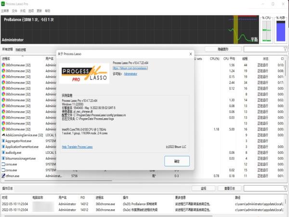Select the audiodg.exe process name
The image size is (289, 217).
pyautogui.click(x=13, y=152)
